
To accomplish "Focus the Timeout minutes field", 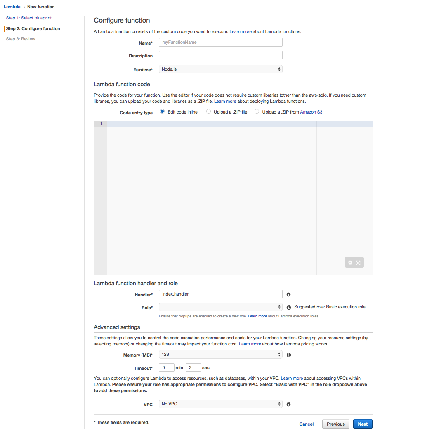I will 166,367.
